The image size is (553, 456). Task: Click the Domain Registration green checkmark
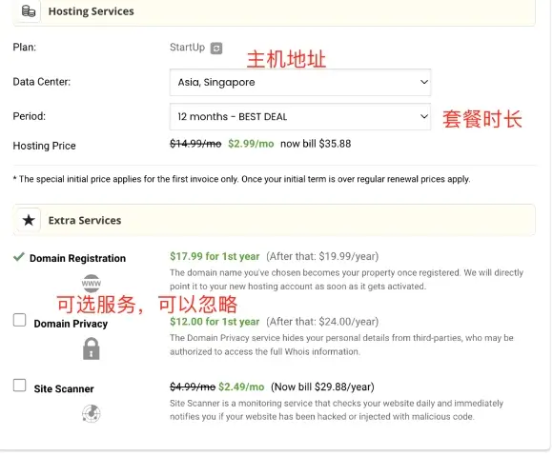point(19,257)
